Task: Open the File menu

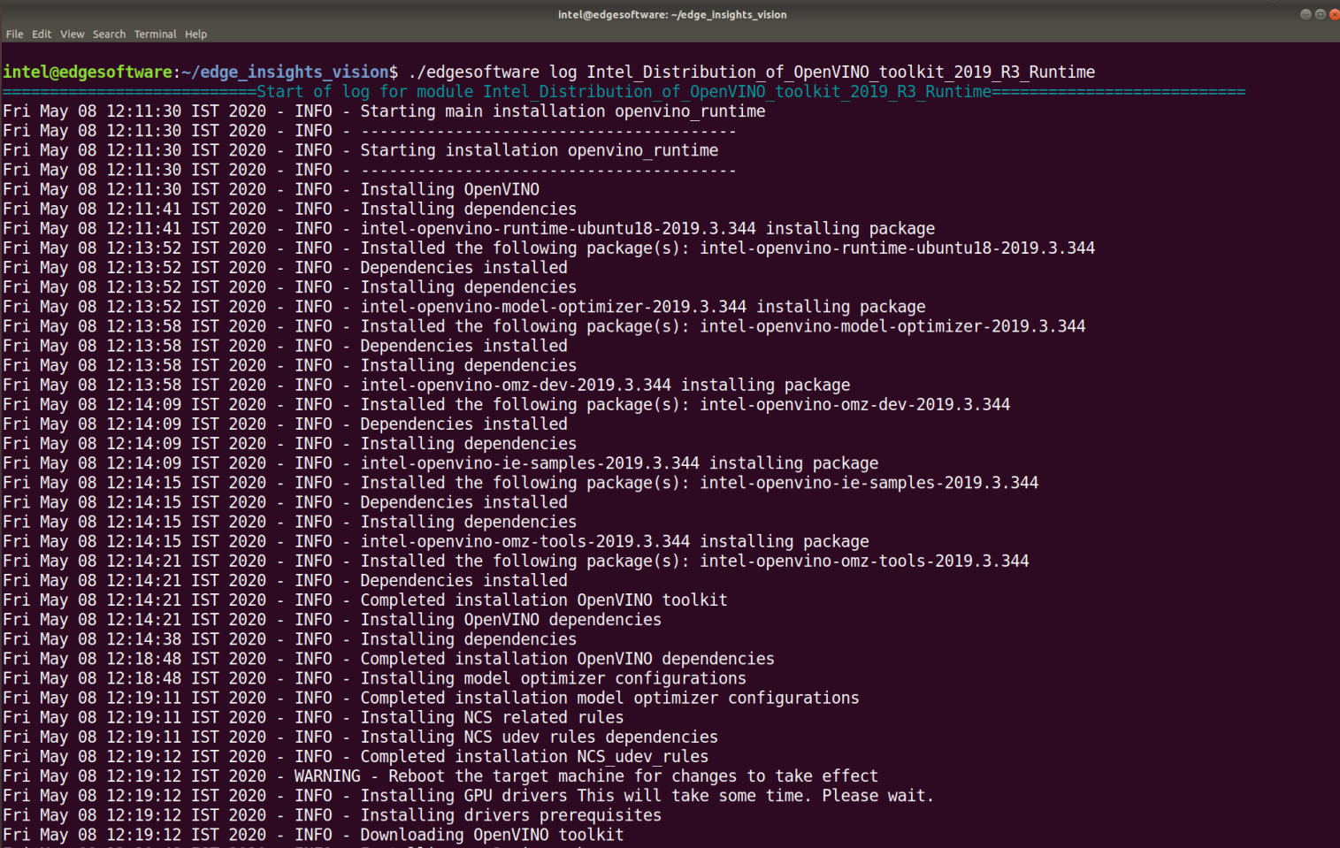Action: 14,34
